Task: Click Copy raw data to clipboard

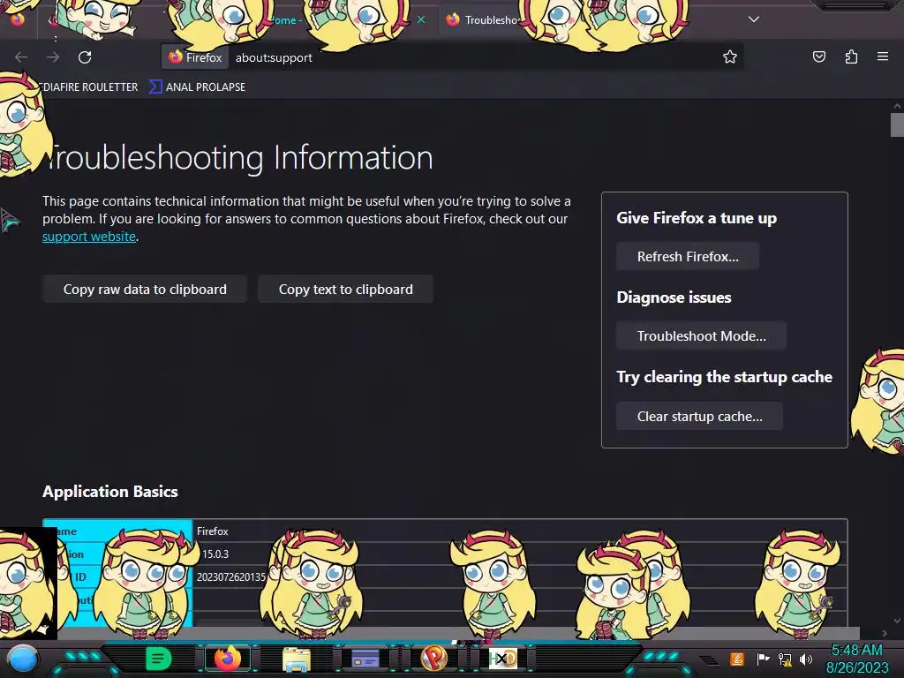Action: (x=145, y=289)
